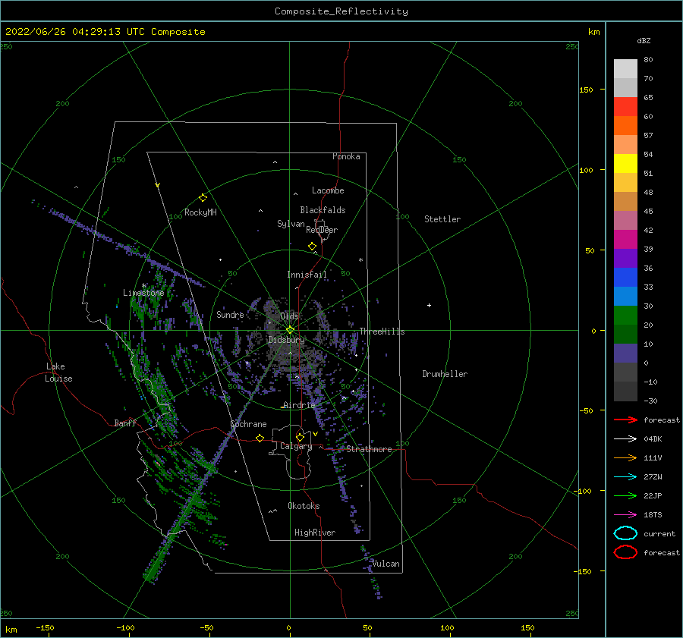The height and width of the screenshot is (638, 683).
Task: Pick the purple swatch between 39 and 36 dBZ
Action: click(x=625, y=258)
